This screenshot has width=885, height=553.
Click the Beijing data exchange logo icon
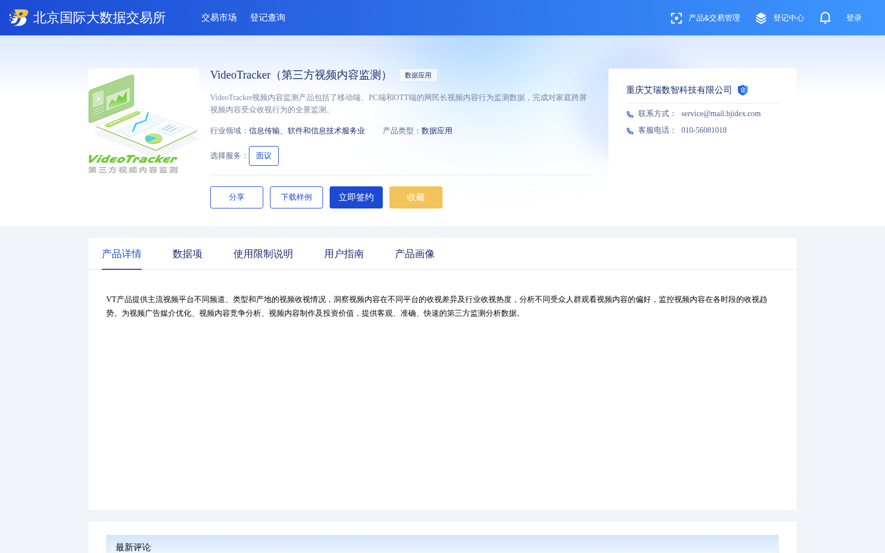[x=19, y=18]
